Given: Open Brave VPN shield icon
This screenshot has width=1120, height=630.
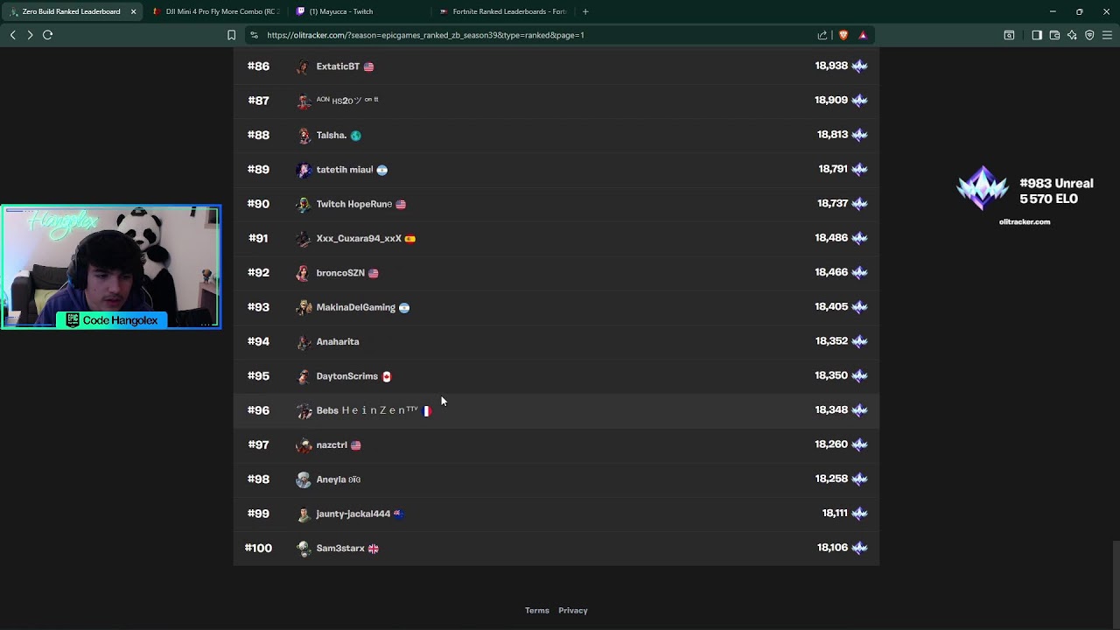Looking at the screenshot, I should point(1089,35).
